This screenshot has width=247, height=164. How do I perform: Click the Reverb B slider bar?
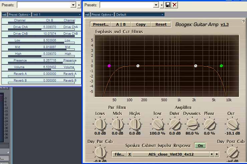tap(41, 83)
